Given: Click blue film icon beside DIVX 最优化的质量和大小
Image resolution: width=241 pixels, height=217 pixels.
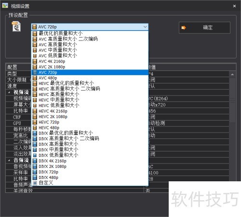Looking at the screenshot, I should coord(35,133).
